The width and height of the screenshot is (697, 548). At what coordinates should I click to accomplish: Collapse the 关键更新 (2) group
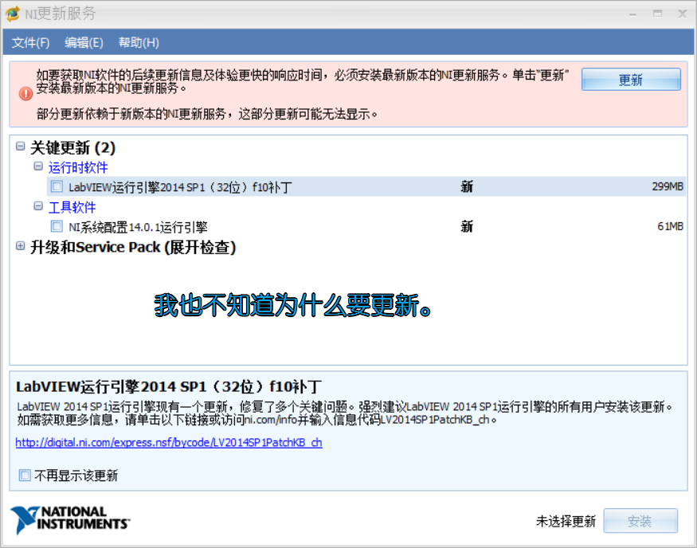[x=21, y=147]
